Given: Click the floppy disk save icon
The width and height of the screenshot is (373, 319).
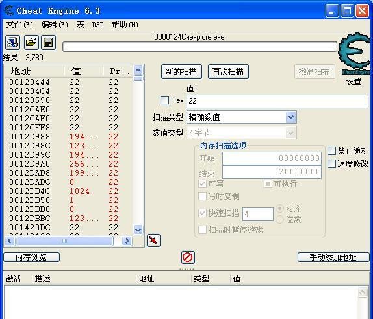Looking at the screenshot, I should point(49,43).
